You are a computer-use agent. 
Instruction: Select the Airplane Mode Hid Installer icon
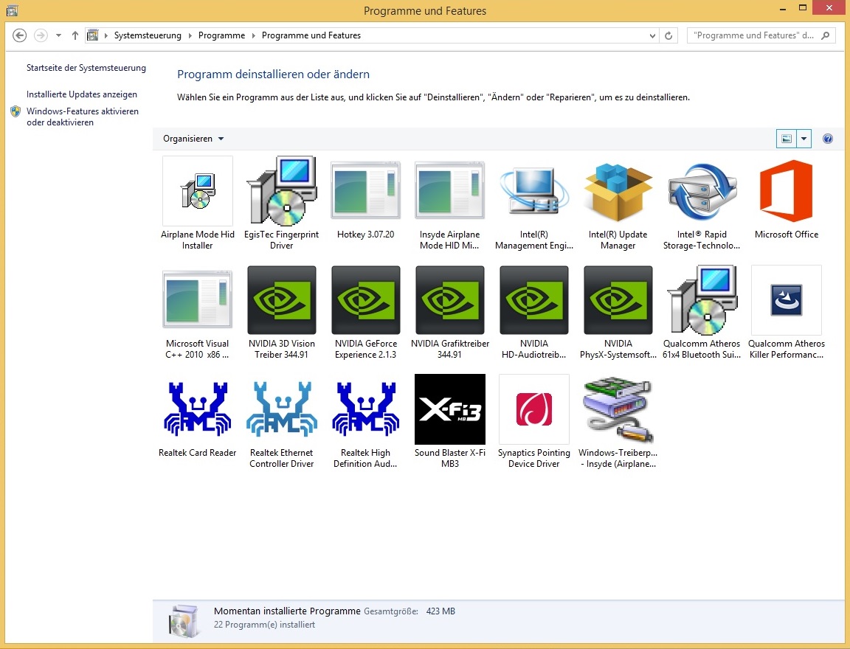[197, 191]
